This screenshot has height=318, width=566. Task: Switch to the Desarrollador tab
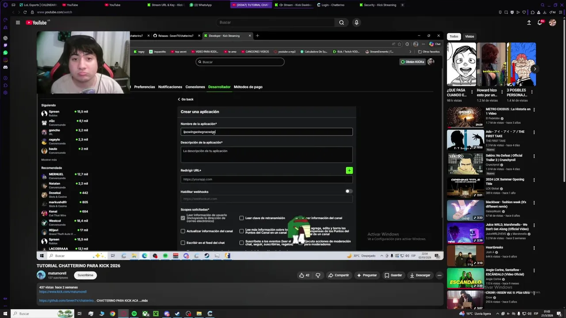219,87
